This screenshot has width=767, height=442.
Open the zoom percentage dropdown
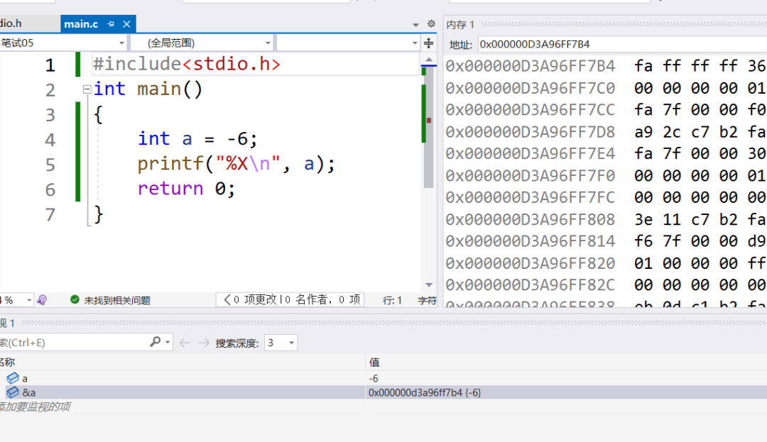(x=29, y=300)
